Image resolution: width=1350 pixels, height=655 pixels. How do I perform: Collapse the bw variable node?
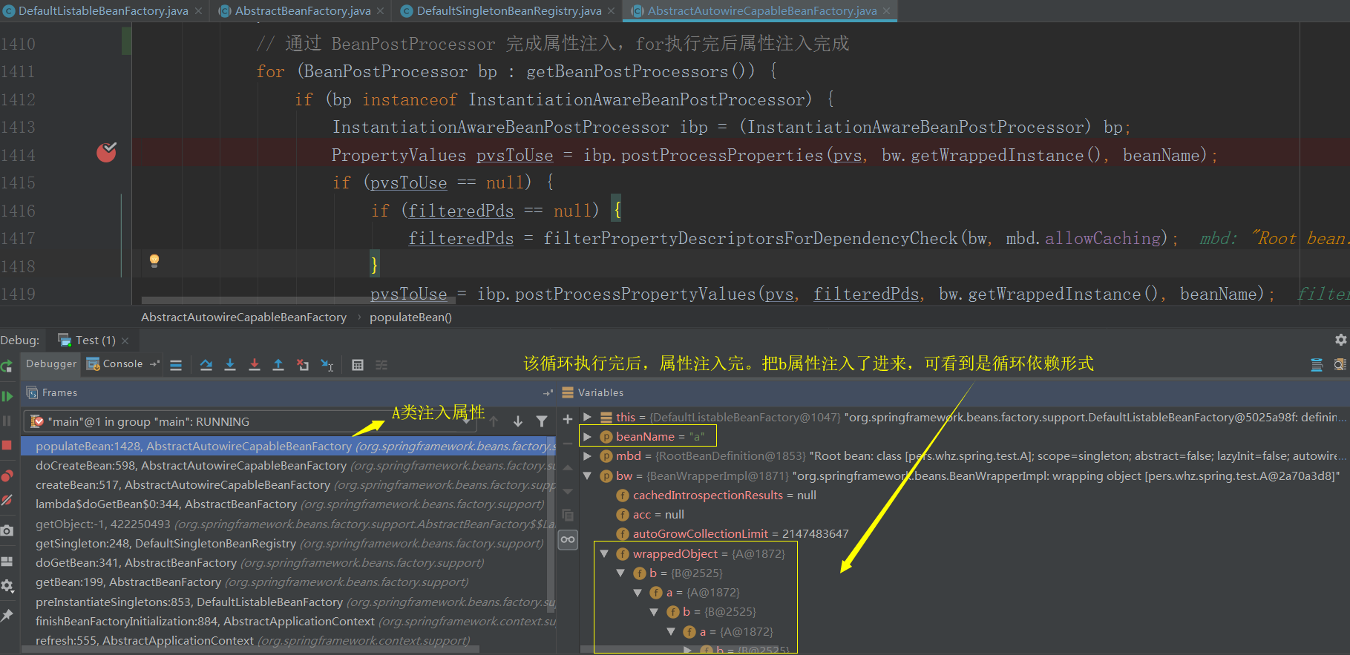point(587,475)
